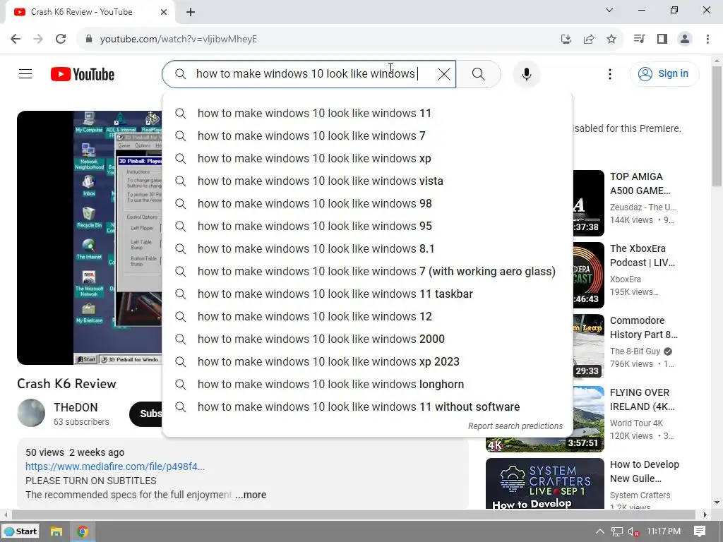Open System Crafters Live thumbnail
This screenshot has width=723, height=542.
(x=544, y=483)
